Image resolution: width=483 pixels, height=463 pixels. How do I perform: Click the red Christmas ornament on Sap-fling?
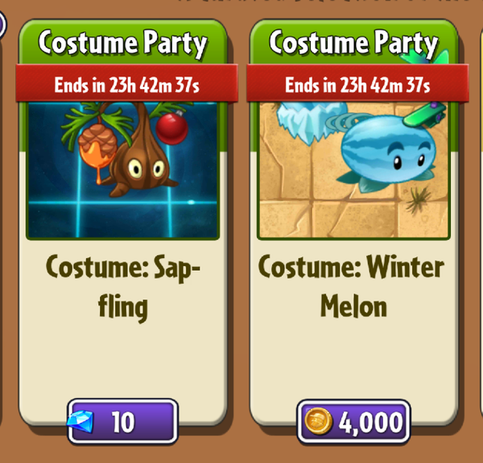pos(171,128)
